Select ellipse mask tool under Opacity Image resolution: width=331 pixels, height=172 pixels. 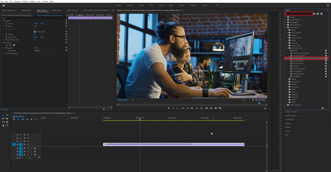7,45
